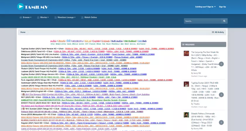This screenshot has height=131, width=246.
Task: Click the RELEASES panel header icon
Action: [x=183, y=45]
